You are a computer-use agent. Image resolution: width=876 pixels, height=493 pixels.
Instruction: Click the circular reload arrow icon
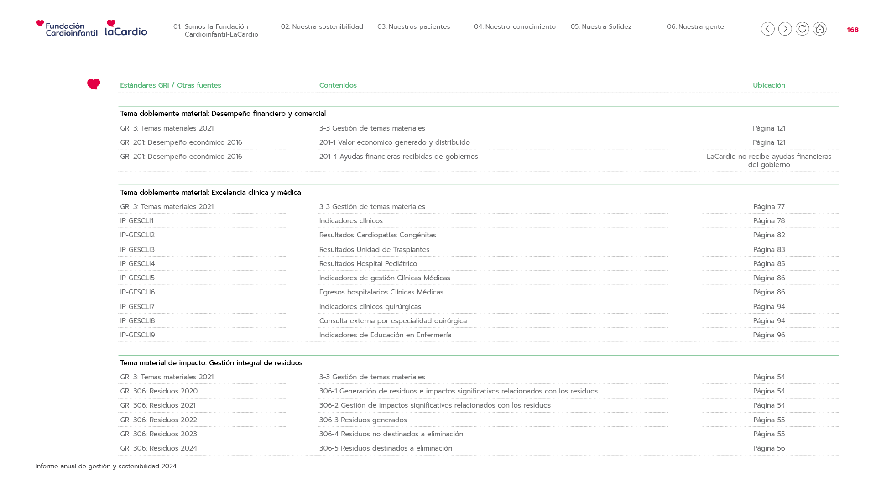click(802, 29)
